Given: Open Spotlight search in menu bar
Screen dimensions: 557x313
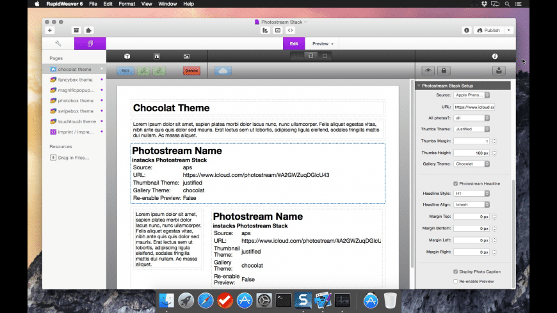Looking at the screenshot, I should (x=507, y=4).
